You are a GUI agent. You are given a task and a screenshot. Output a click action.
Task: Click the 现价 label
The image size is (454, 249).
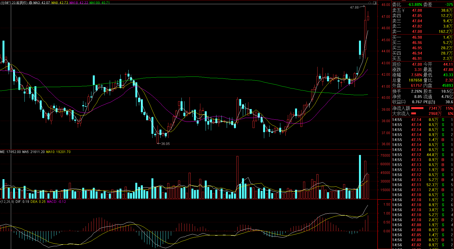click(x=396, y=64)
